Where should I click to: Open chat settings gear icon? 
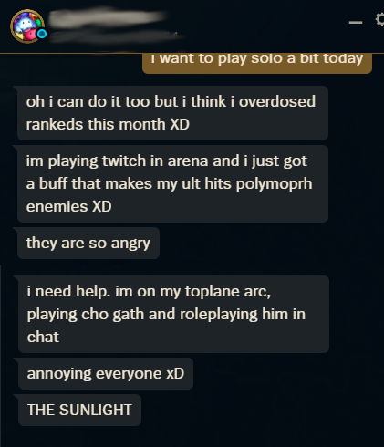pos(380,19)
